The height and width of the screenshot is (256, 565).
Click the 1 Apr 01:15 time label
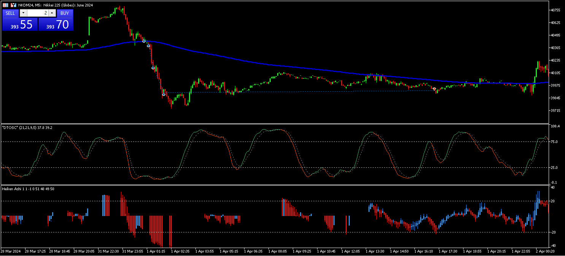coord(156,251)
